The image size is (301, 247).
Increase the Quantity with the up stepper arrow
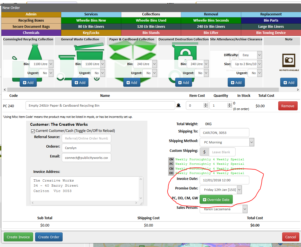pyautogui.click(x=229, y=104)
